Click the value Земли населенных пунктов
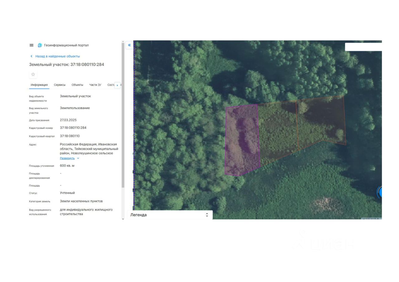Screen dimensions: 399x282 pyautogui.click(x=81, y=201)
